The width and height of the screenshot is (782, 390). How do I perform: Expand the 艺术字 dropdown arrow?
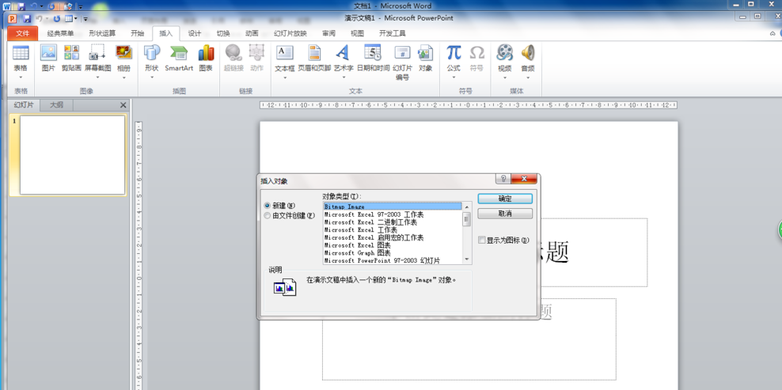344,78
